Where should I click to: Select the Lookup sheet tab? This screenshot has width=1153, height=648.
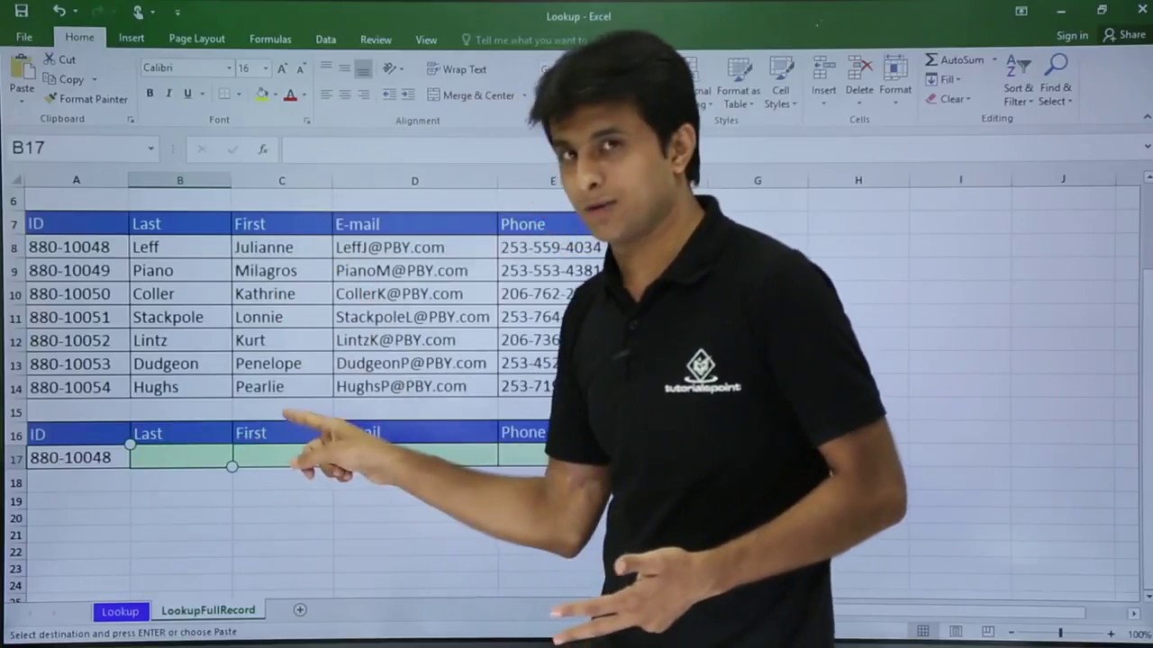[120, 611]
